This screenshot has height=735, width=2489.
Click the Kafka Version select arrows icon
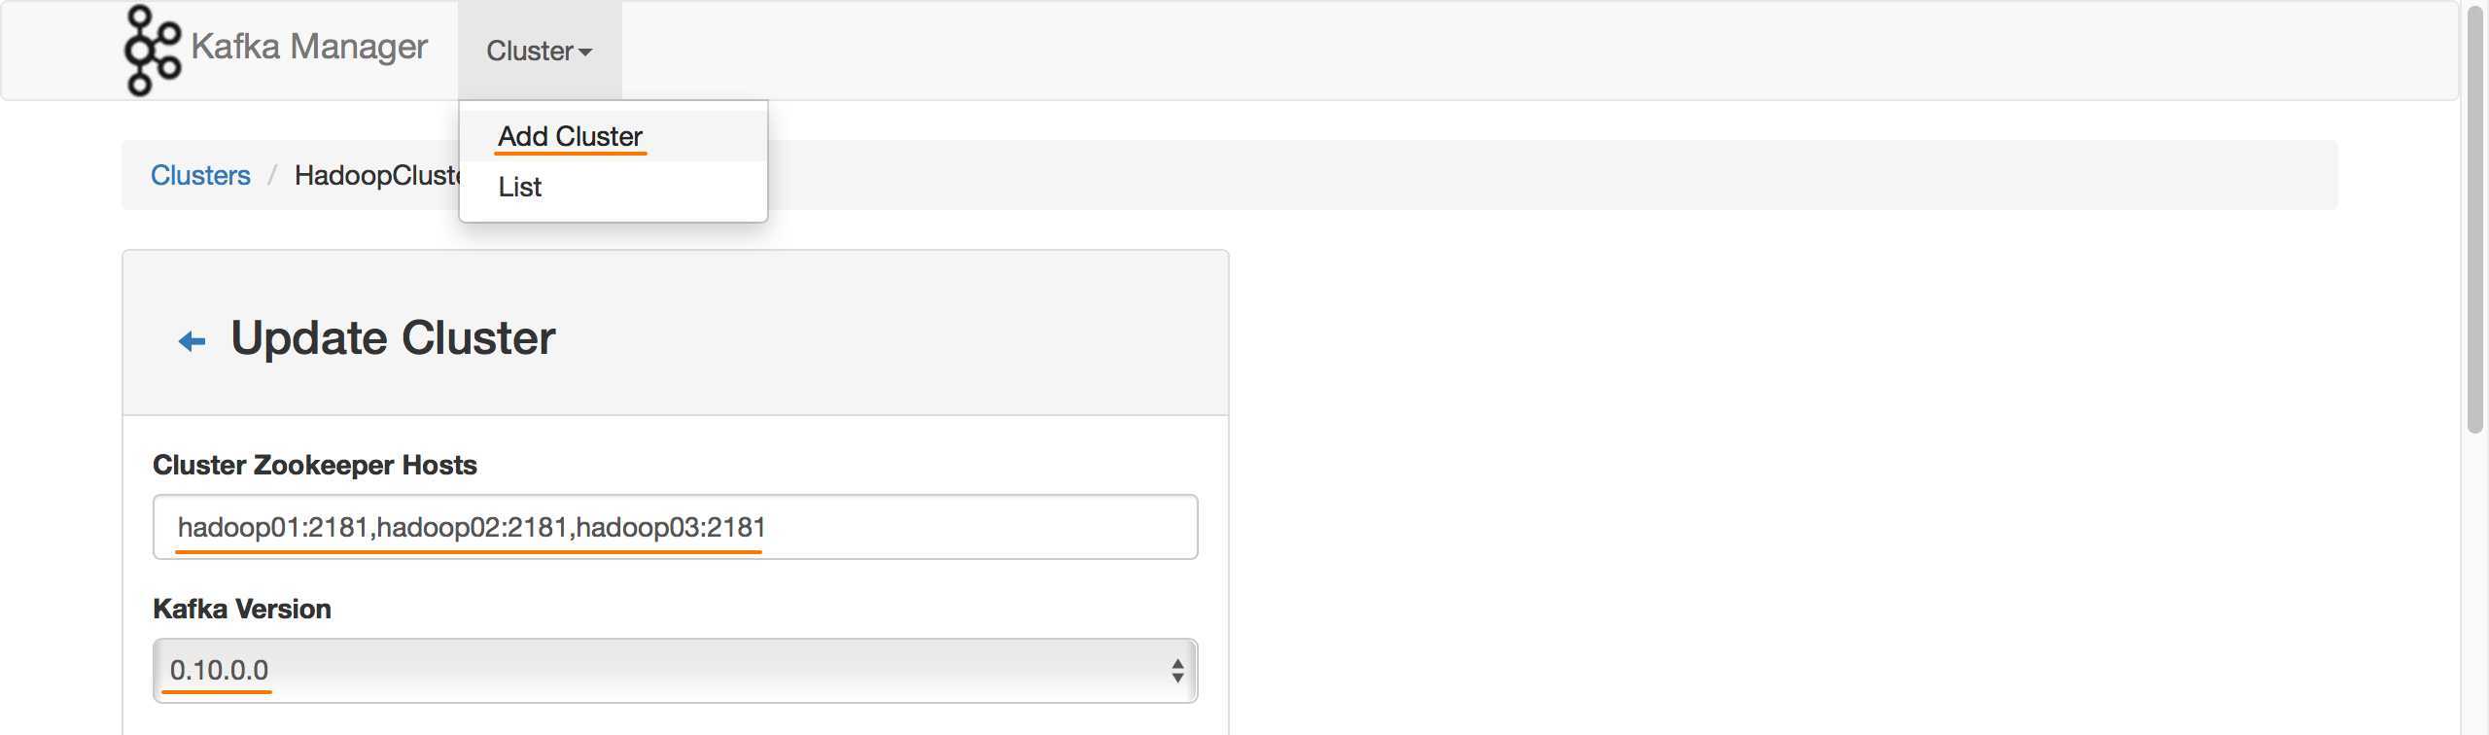point(1177,671)
